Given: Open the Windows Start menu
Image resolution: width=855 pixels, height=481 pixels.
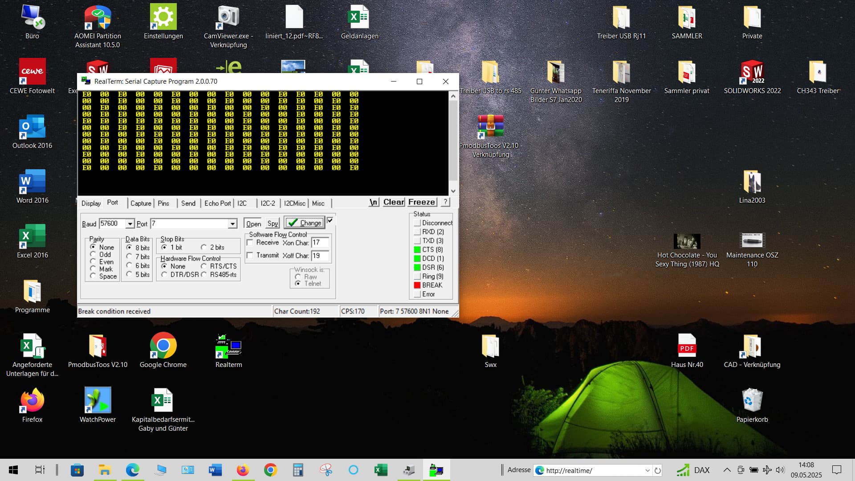Looking at the screenshot, I should tap(13, 470).
